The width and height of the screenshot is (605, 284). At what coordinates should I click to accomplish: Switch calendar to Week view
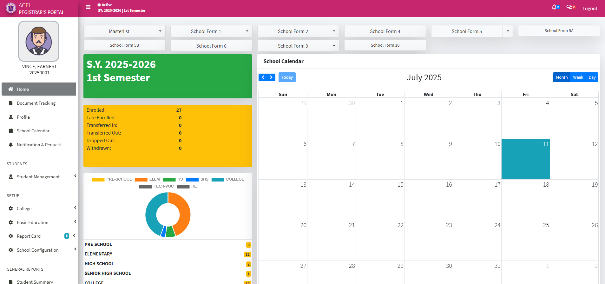578,77
